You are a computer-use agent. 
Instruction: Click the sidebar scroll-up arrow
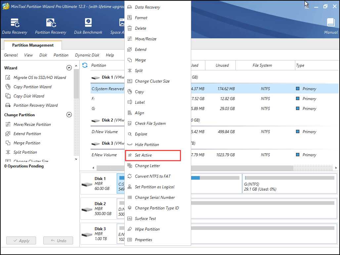pyautogui.click(x=76, y=66)
